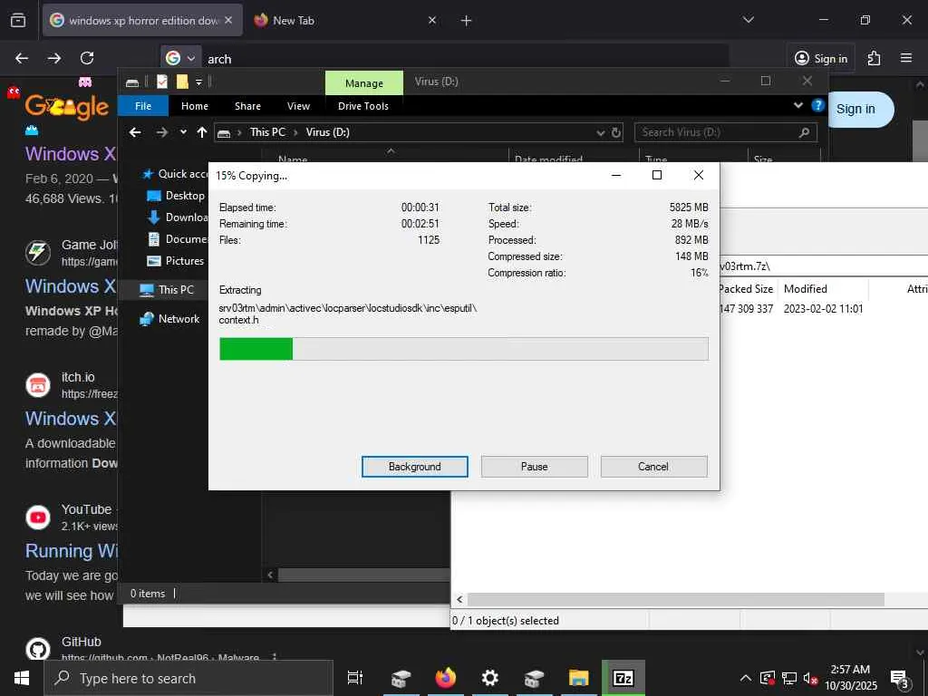
Task: Click the 7-Zip taskbar icon
Action: tap(623, 678)
